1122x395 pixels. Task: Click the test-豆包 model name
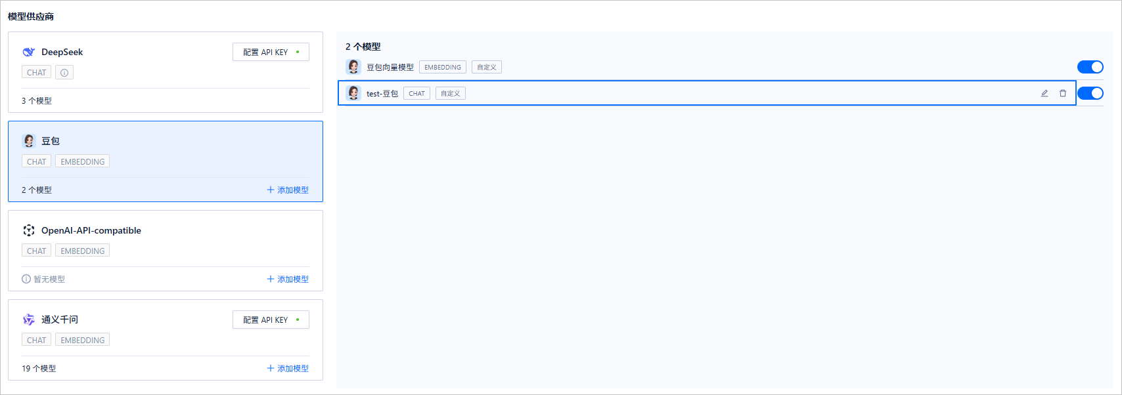point(382,93)
